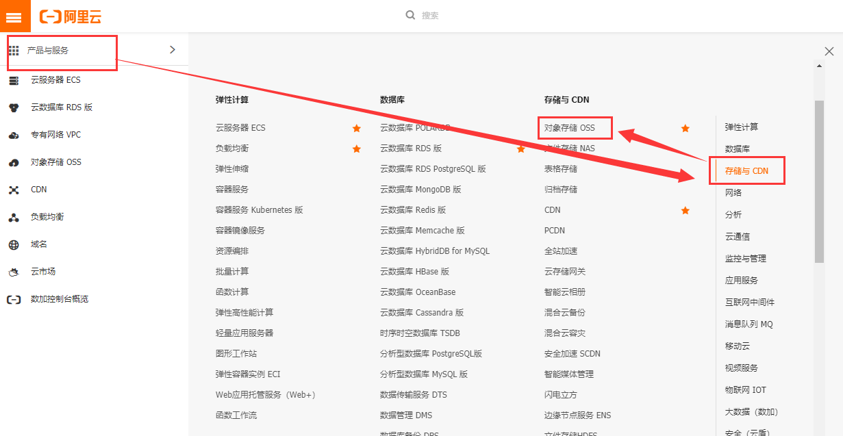The image size is (843, 436).
Task: Click the 云市场 sidebar icon
Action: [14, 272]
